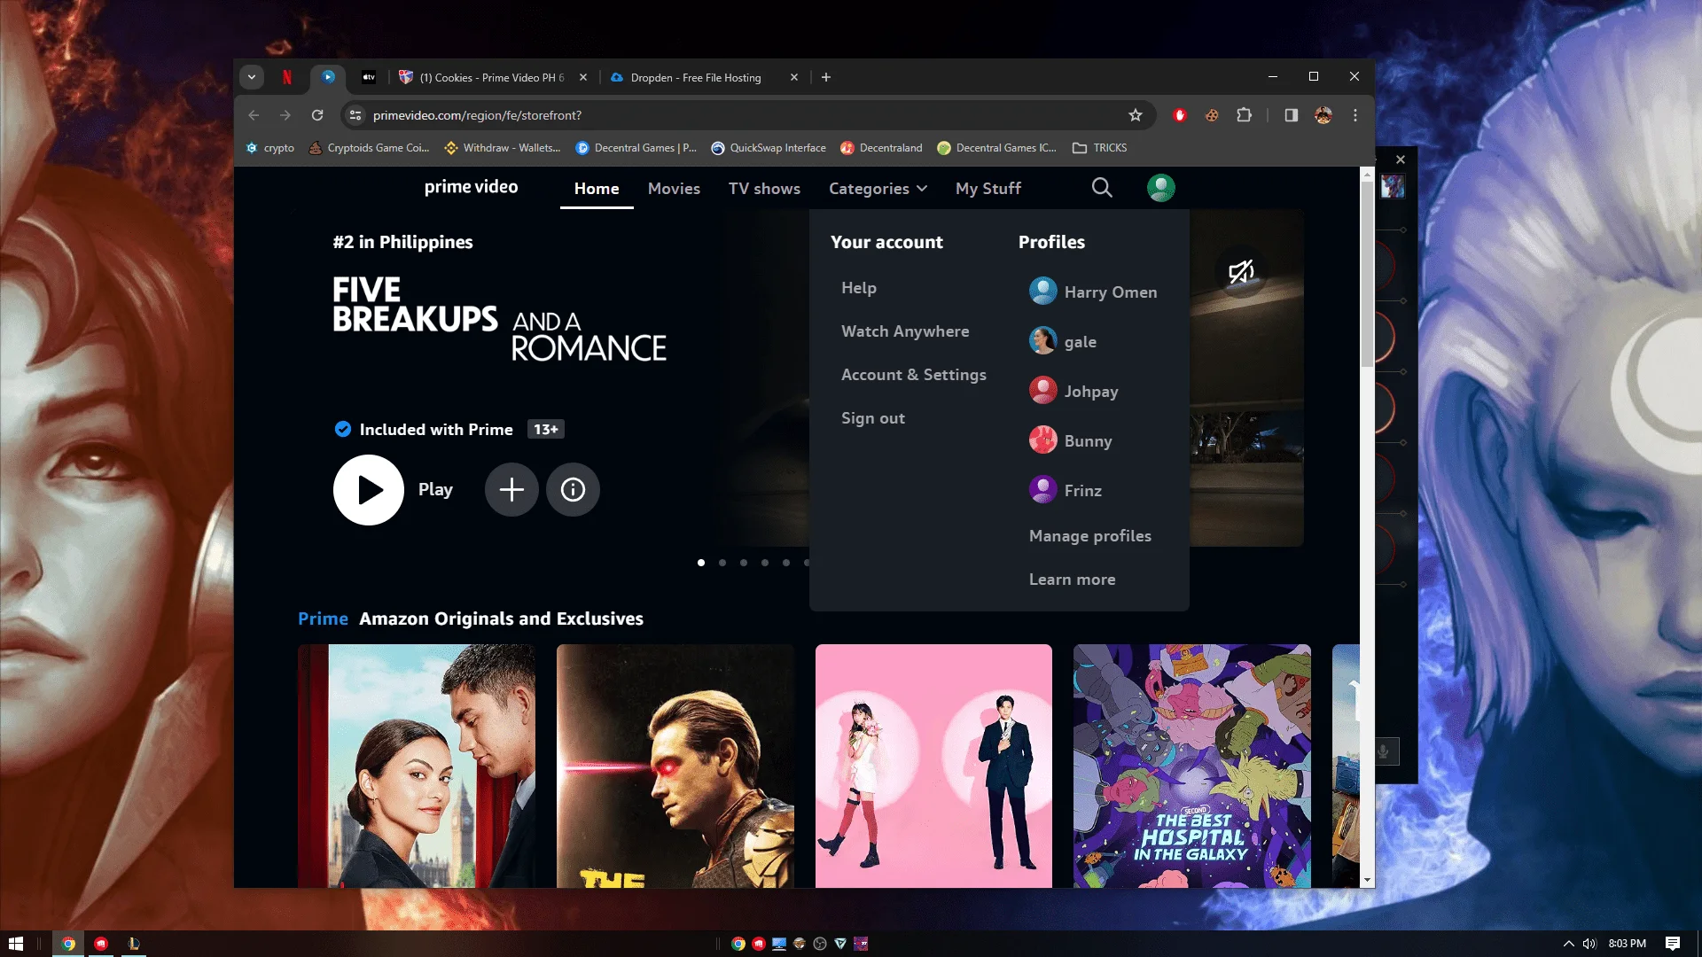Open Help from account menu
Image resolution: width=1702 pixels, height=957 pixels.
pos(858,288)
